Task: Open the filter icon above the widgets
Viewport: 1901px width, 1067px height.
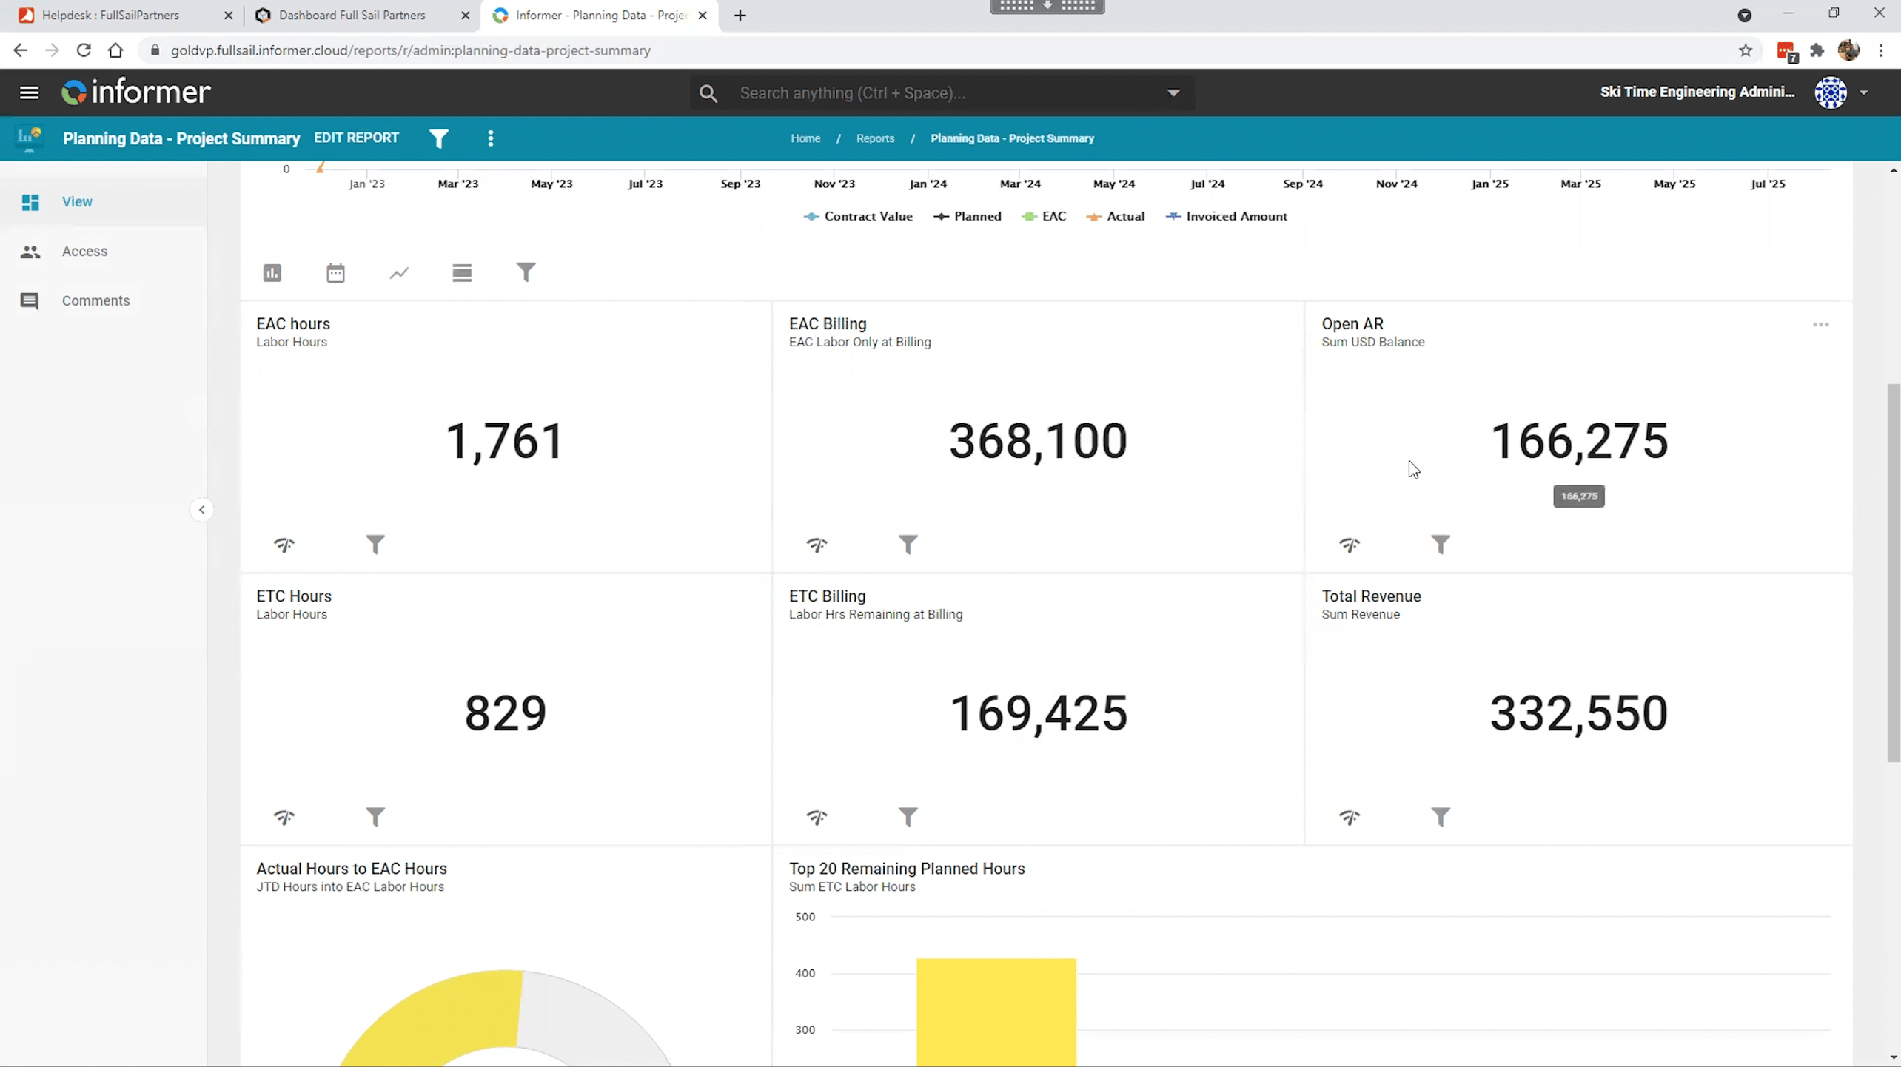Action: tap(526, 272)
